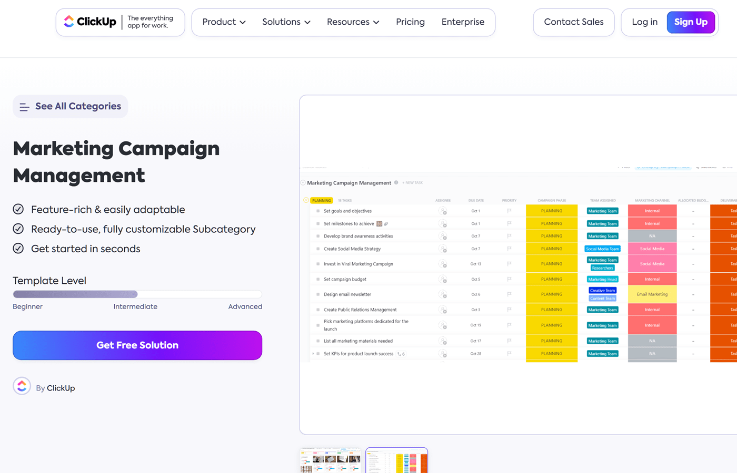Open the Enterprise menu item

[463, 22]
